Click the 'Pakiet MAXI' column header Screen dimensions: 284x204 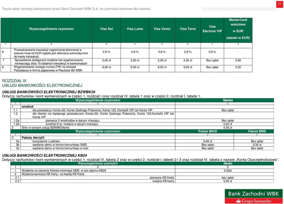208,131
